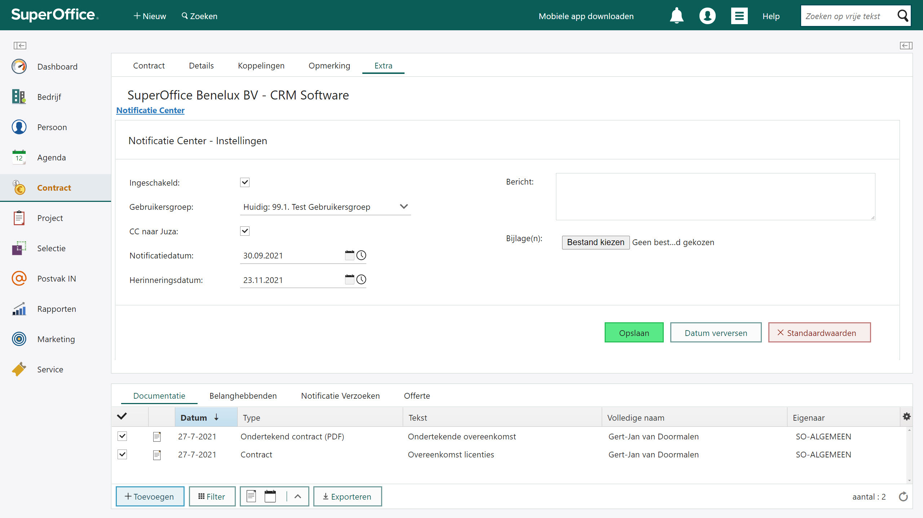Image resolution: width=923 pixels, height=518 pixels.
Task: Open the Postvak IN icon
Action: tap(19, 278)
